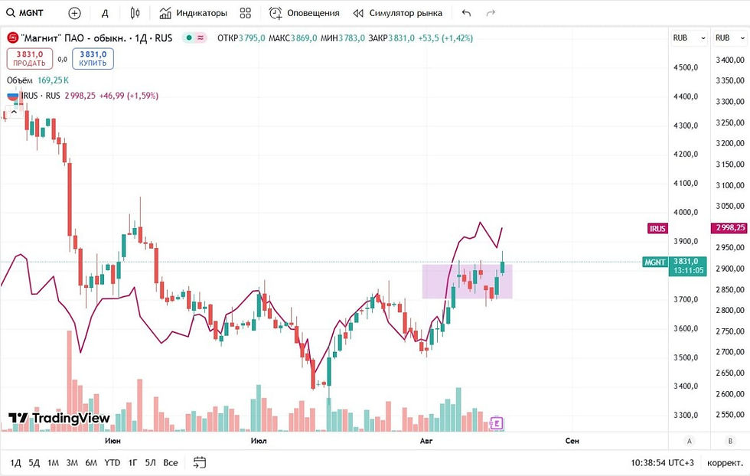
Task: Set range to YTD
Action: coord(112,462)
